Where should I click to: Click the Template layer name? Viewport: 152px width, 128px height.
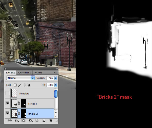24,94
